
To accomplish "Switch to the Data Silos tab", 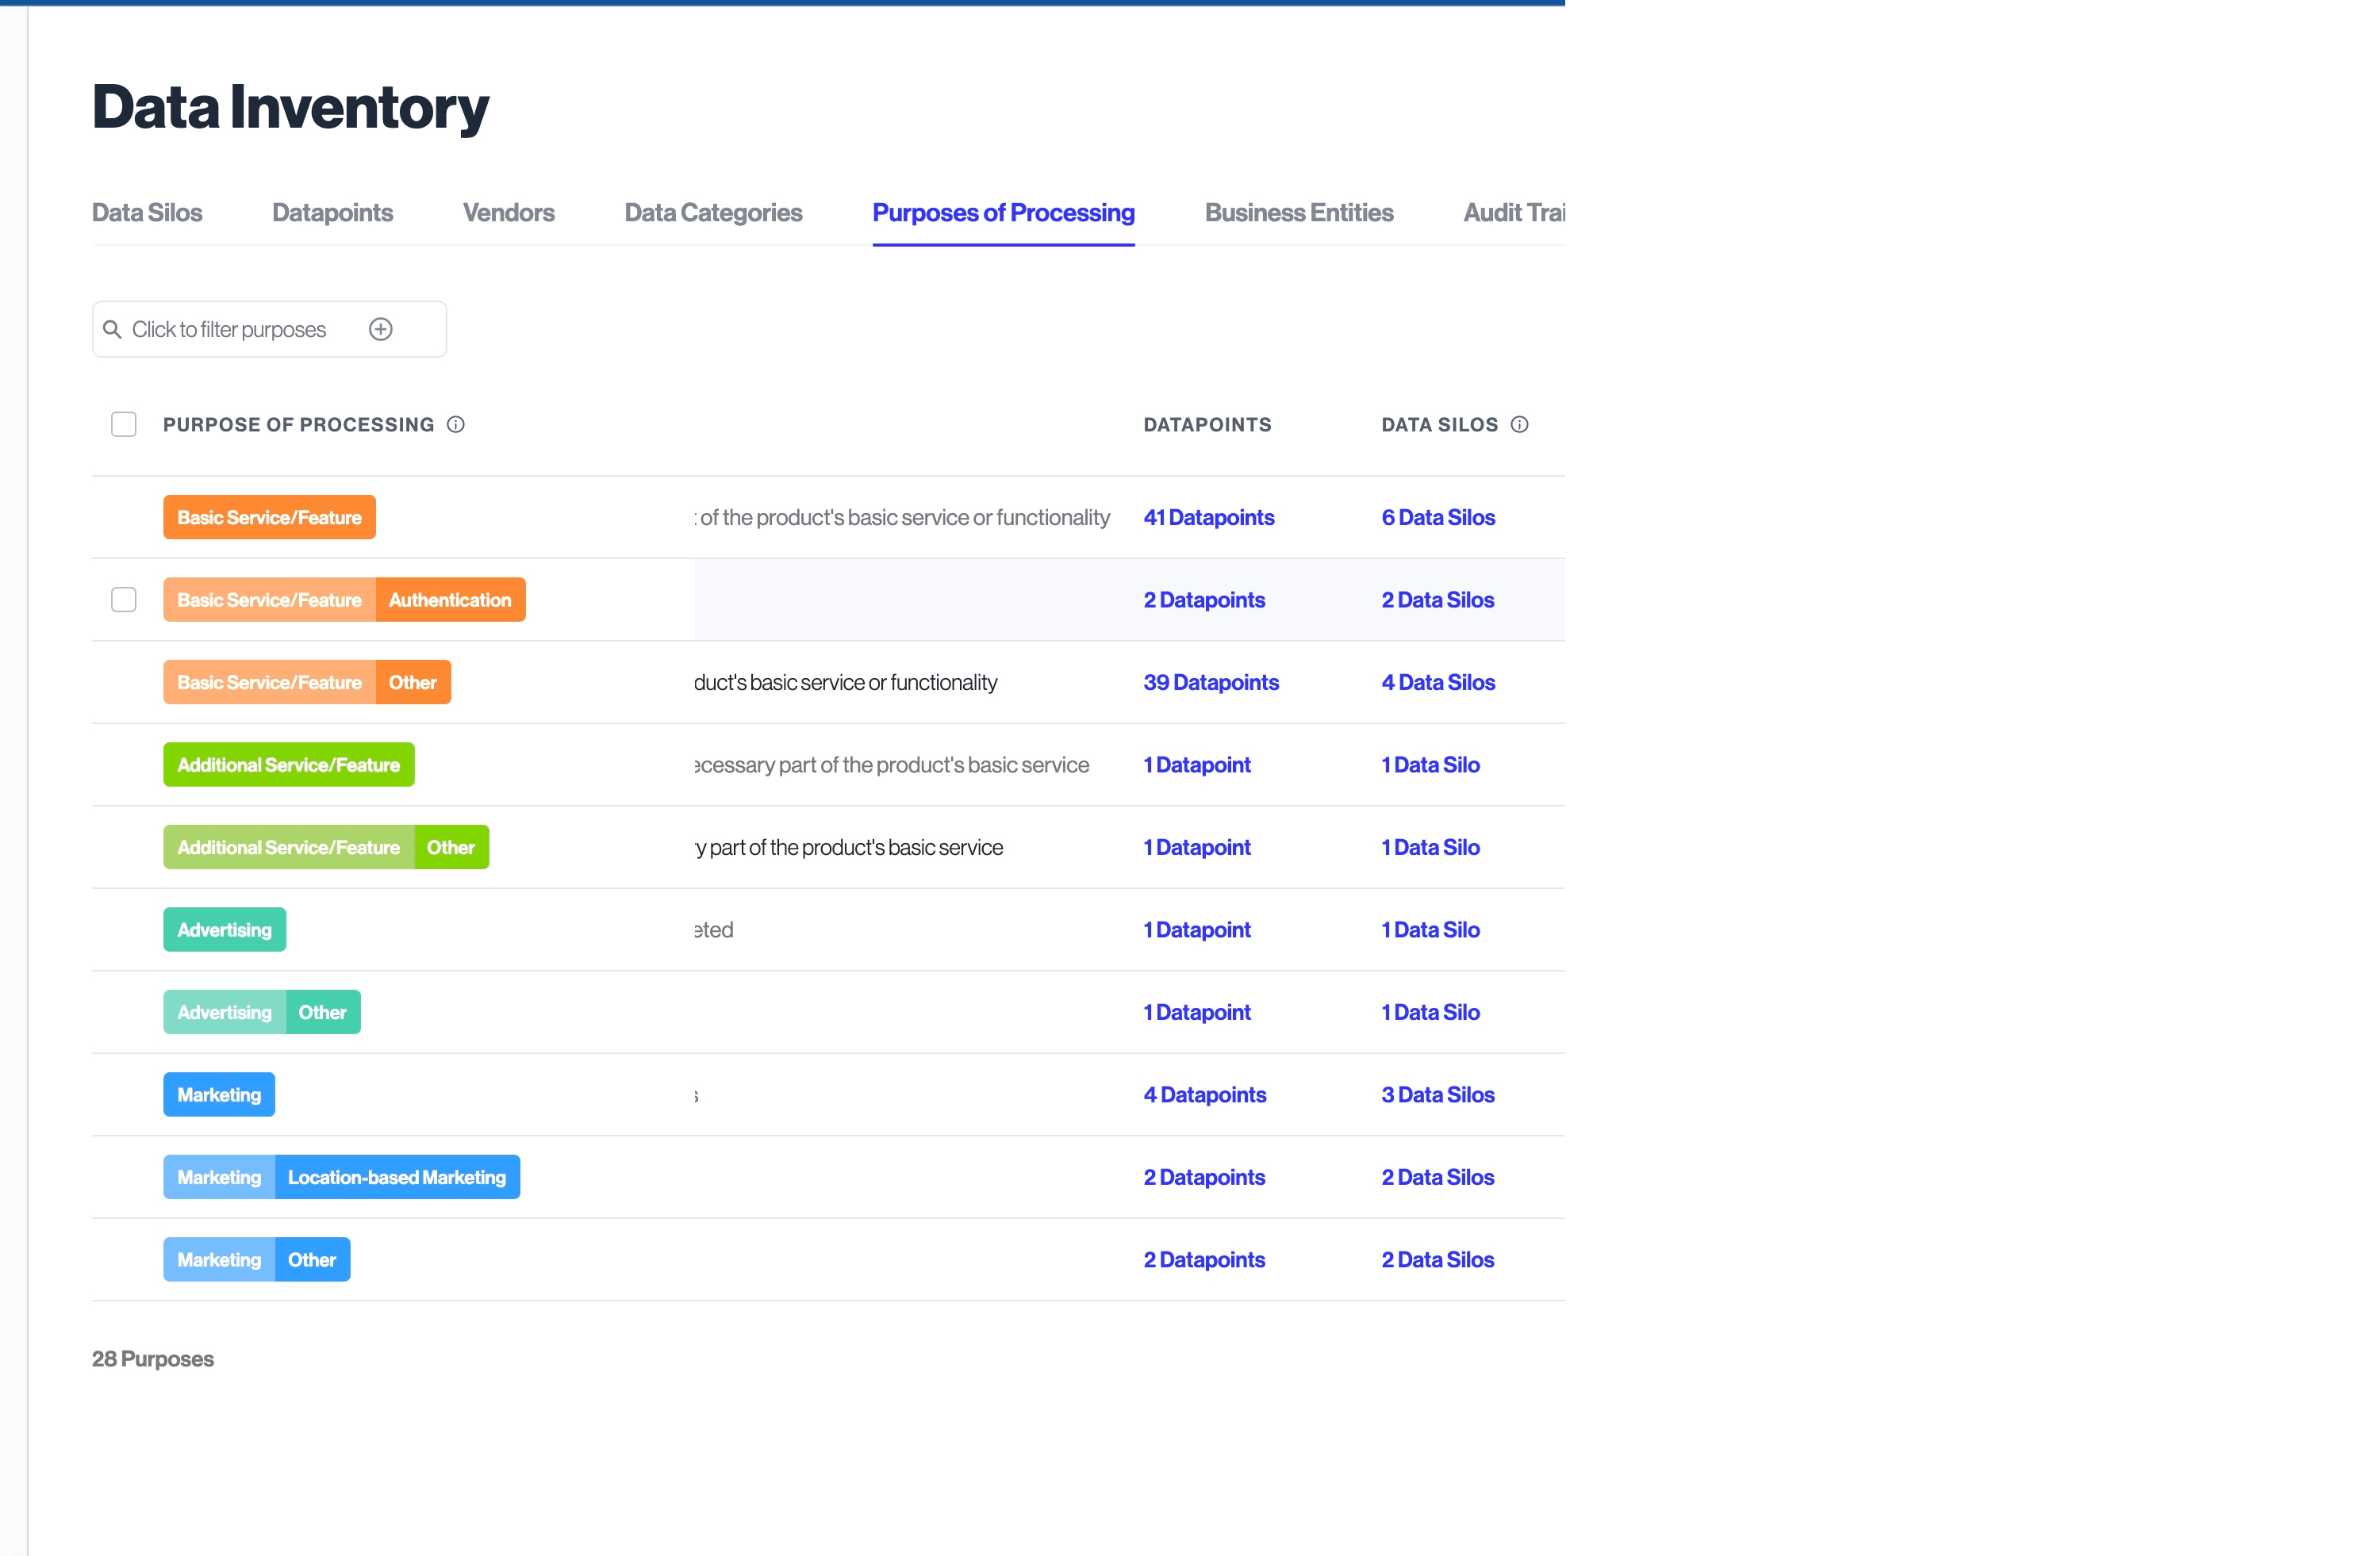I will (x=147, y=213).
